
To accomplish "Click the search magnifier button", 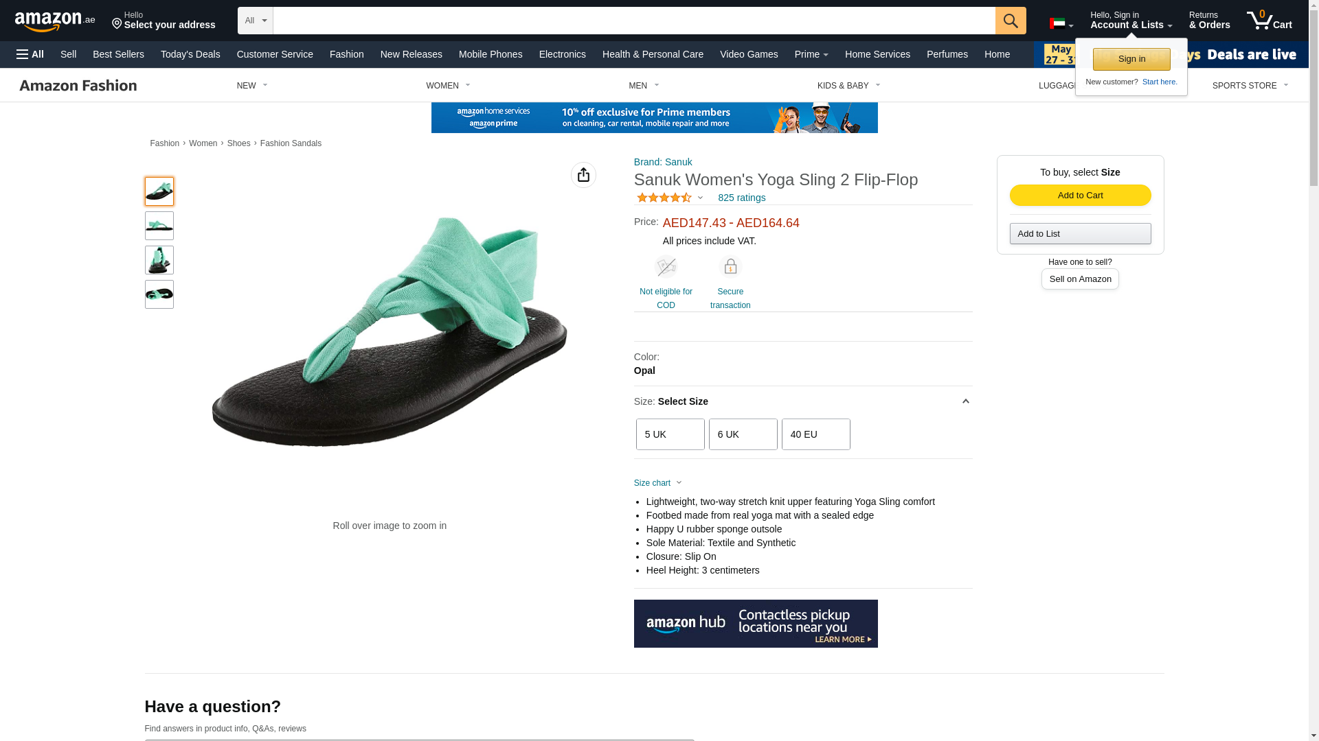I will (1010, 21).
